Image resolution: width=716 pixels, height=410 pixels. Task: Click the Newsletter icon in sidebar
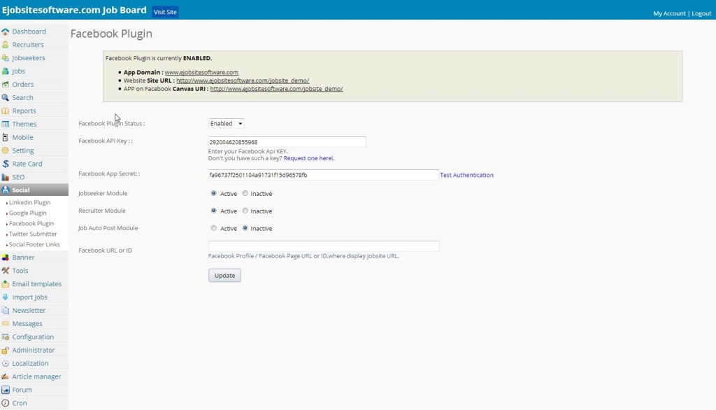[6, 311]
